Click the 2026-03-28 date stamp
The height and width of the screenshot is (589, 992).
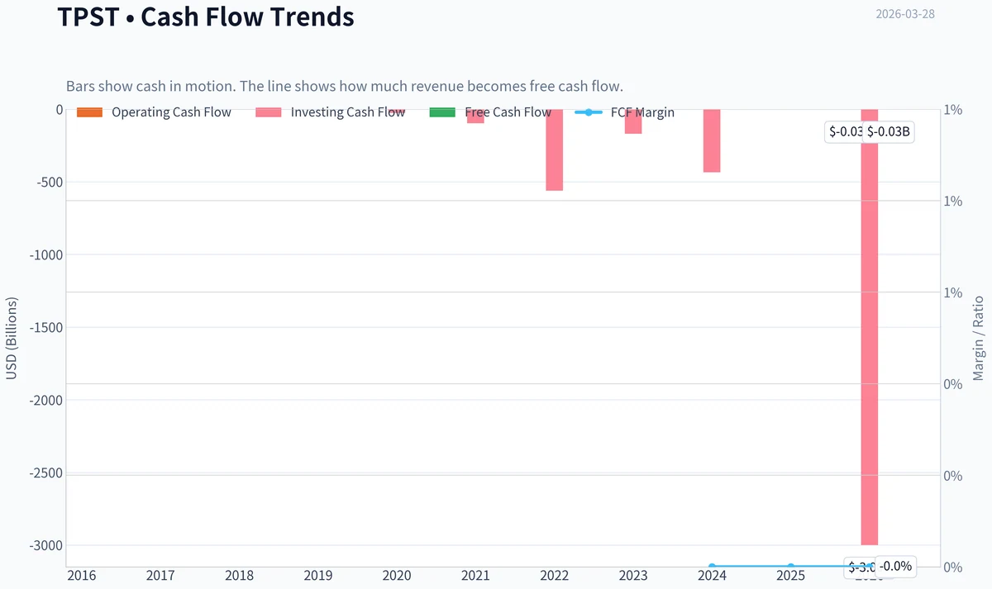coord(905,14)
